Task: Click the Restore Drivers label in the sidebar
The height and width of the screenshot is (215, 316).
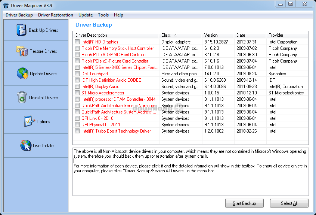Action: click(x=43, y=51)
